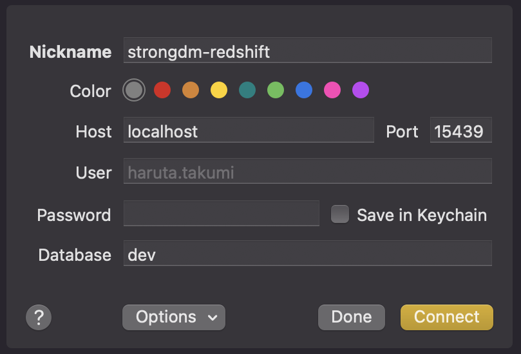521x354 pixels.
Task: Choose the green color dot
Action: [276, 90]
